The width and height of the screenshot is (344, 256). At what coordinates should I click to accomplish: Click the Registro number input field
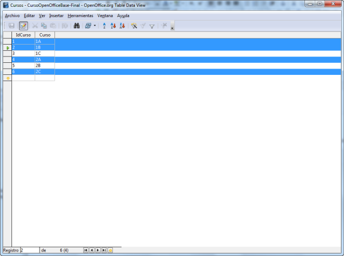tap(30, 250)
